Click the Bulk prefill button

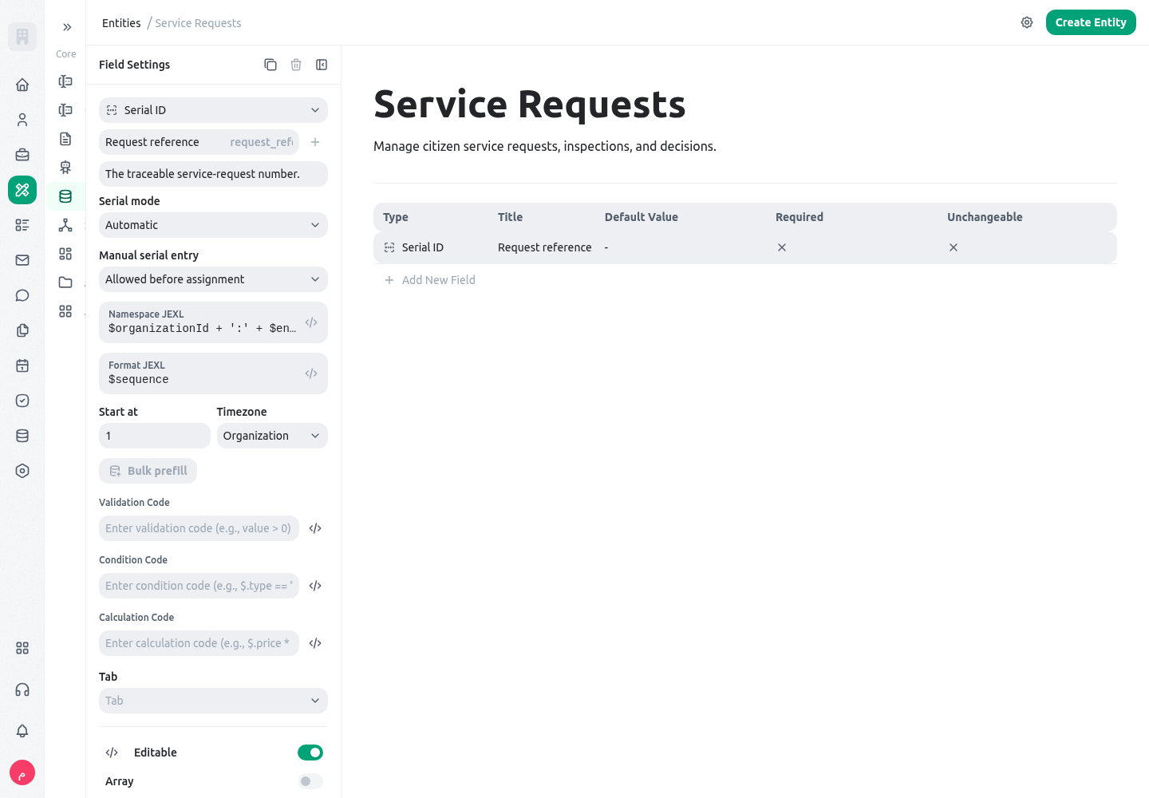(x=148, y=471)
